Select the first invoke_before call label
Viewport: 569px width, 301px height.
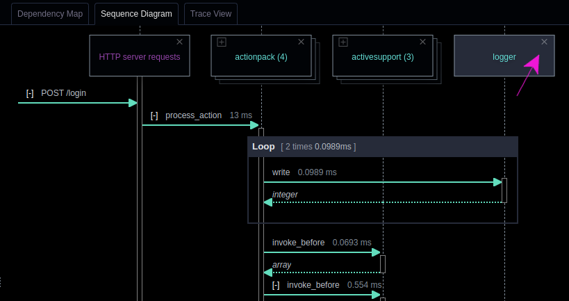click(x=298, y=243)
